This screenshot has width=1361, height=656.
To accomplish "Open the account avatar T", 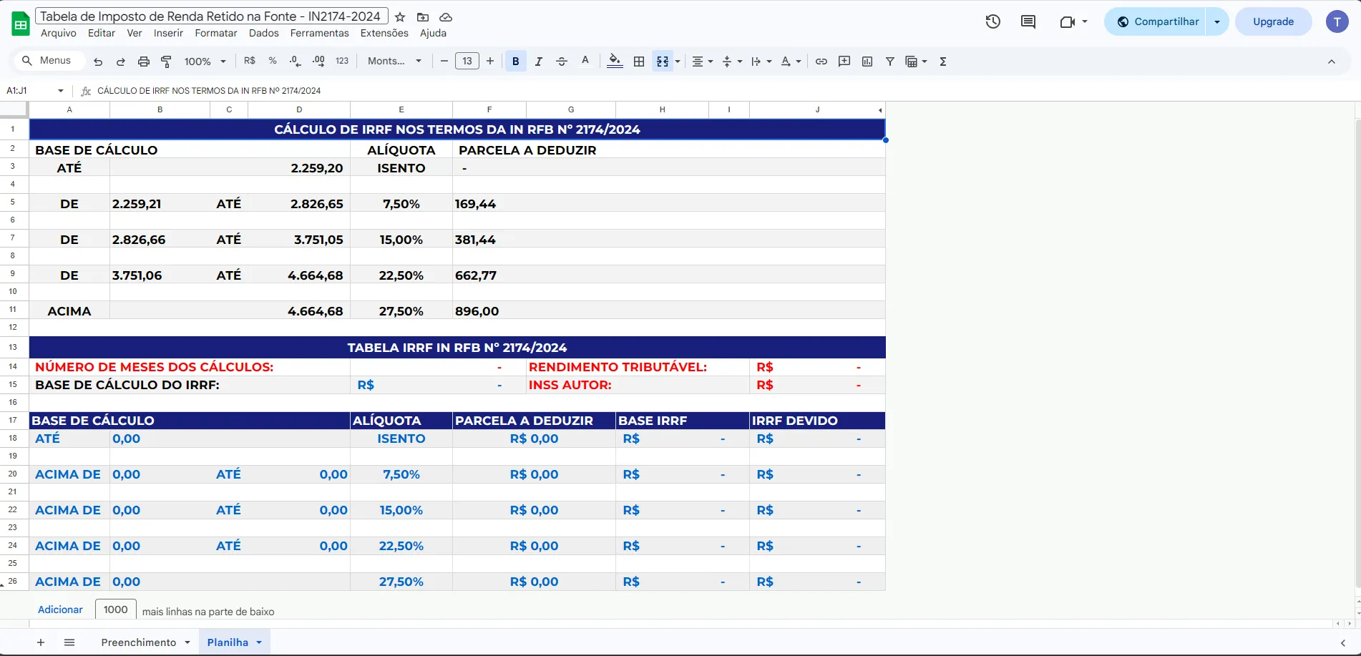I will [1337, 21].
